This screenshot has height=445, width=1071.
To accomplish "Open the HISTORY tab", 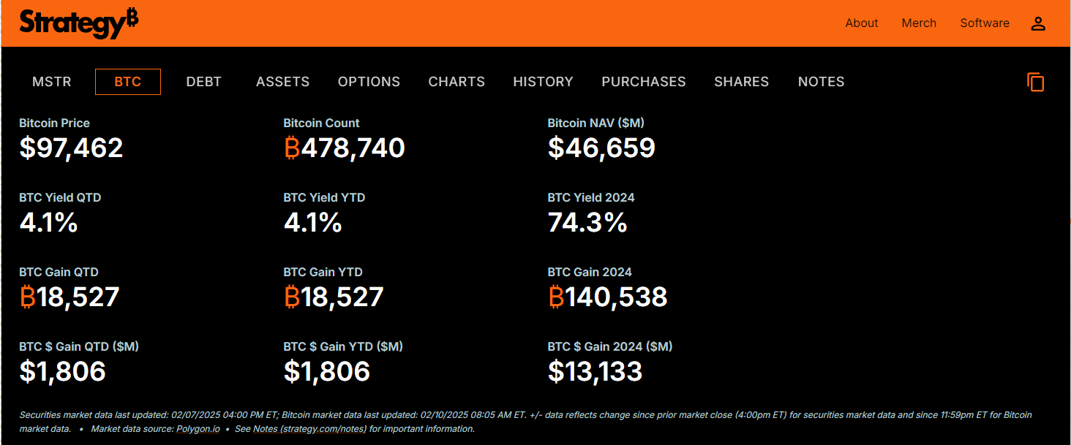I will (x=543, y=82).
